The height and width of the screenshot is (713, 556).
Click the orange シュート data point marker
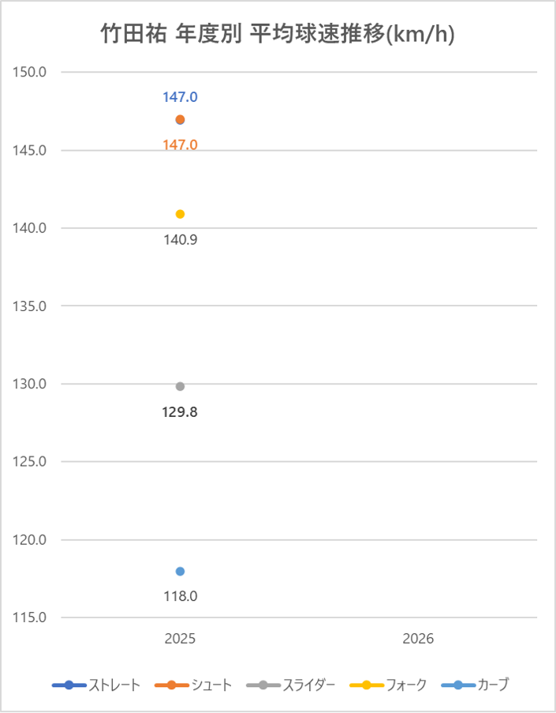180,120
